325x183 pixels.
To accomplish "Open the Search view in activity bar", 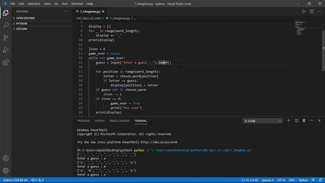I will tap(6, 25).
